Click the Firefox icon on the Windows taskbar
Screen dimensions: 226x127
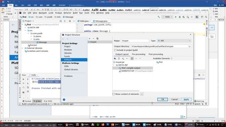coord(103,125)
